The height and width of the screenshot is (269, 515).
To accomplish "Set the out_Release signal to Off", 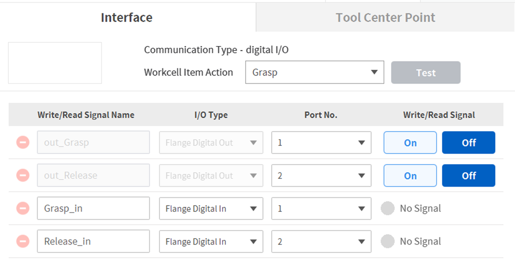I will [468, 176].
